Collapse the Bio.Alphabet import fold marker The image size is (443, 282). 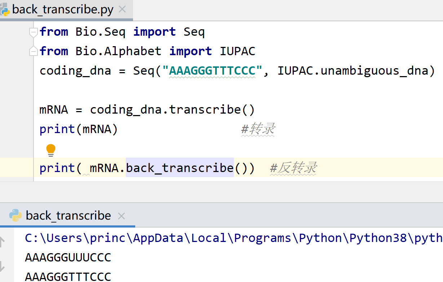[33, 51]
